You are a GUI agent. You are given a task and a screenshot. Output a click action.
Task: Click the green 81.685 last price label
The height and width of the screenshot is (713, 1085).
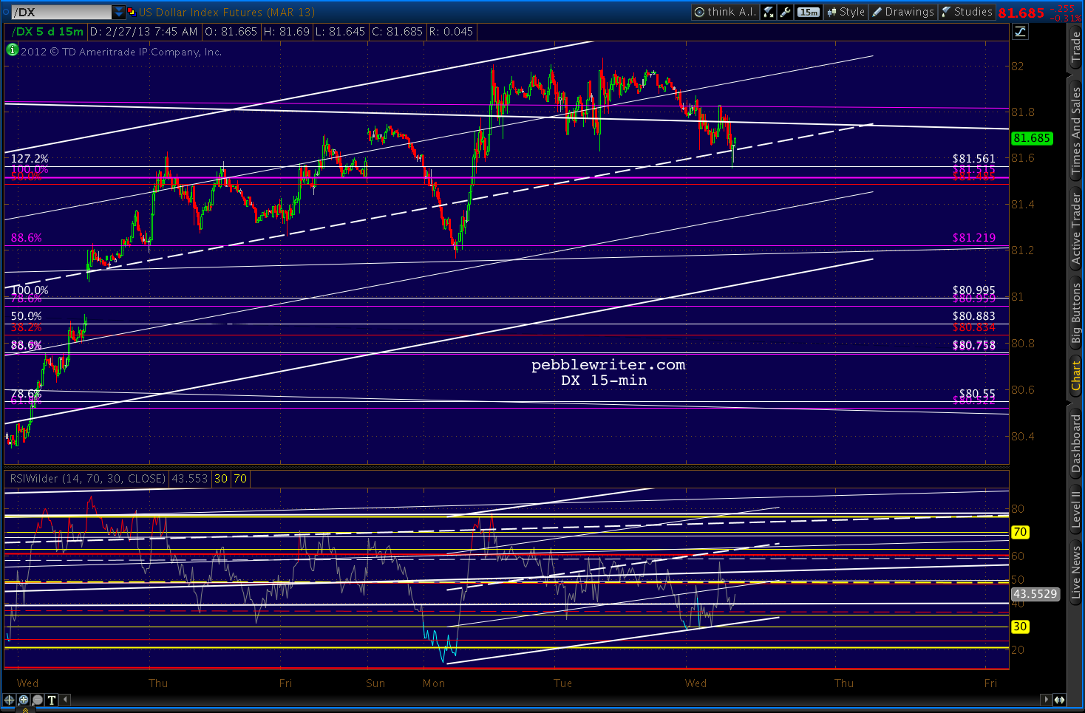point(1032,138)
